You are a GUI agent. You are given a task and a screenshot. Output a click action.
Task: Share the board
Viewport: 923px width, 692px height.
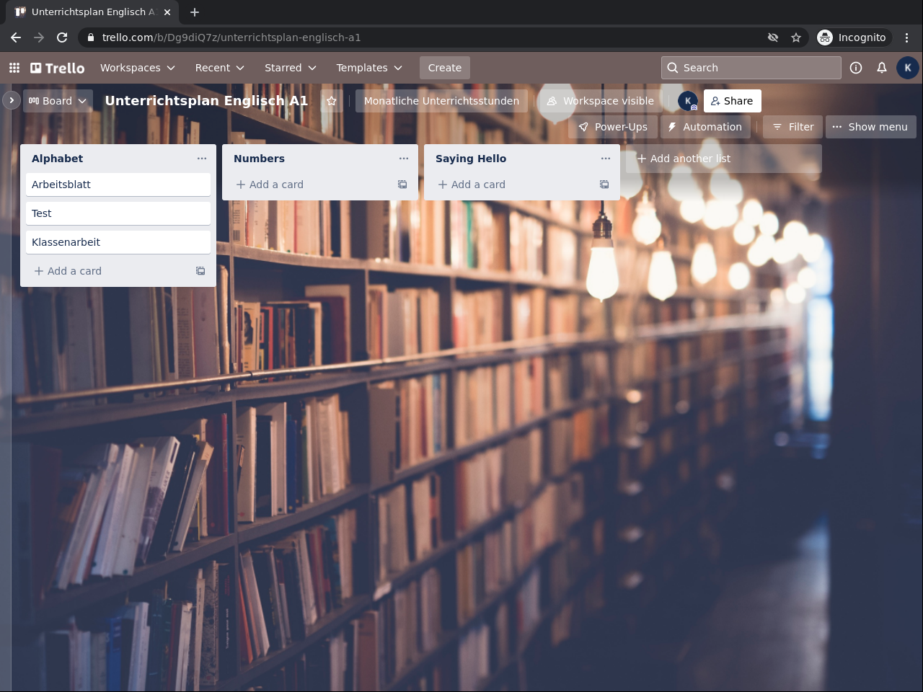pyautogui.click(x=733, y=101)
